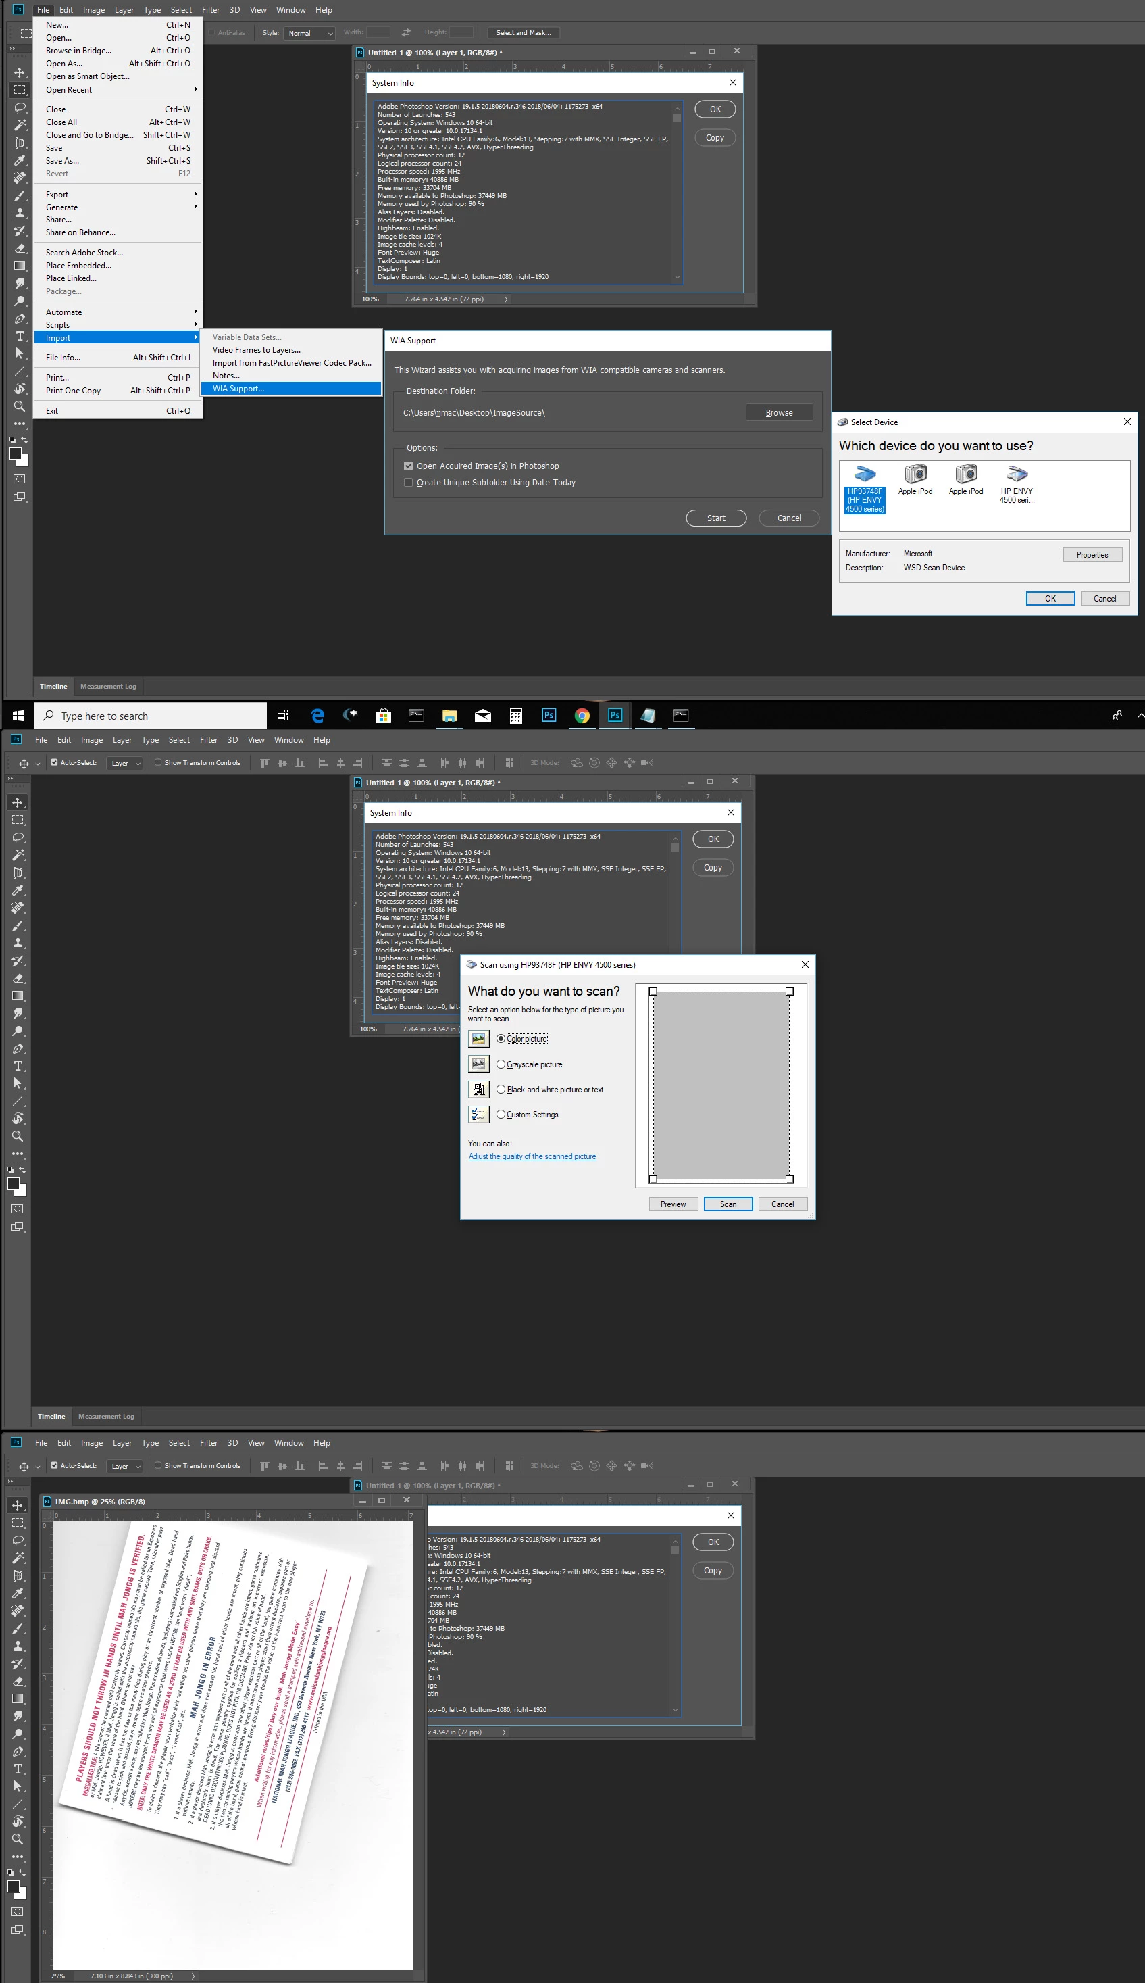This screenshot has height=1983, width=1145.
Task: Select the Type tool in the Scan dialog's window
Action: (18, 1066)
